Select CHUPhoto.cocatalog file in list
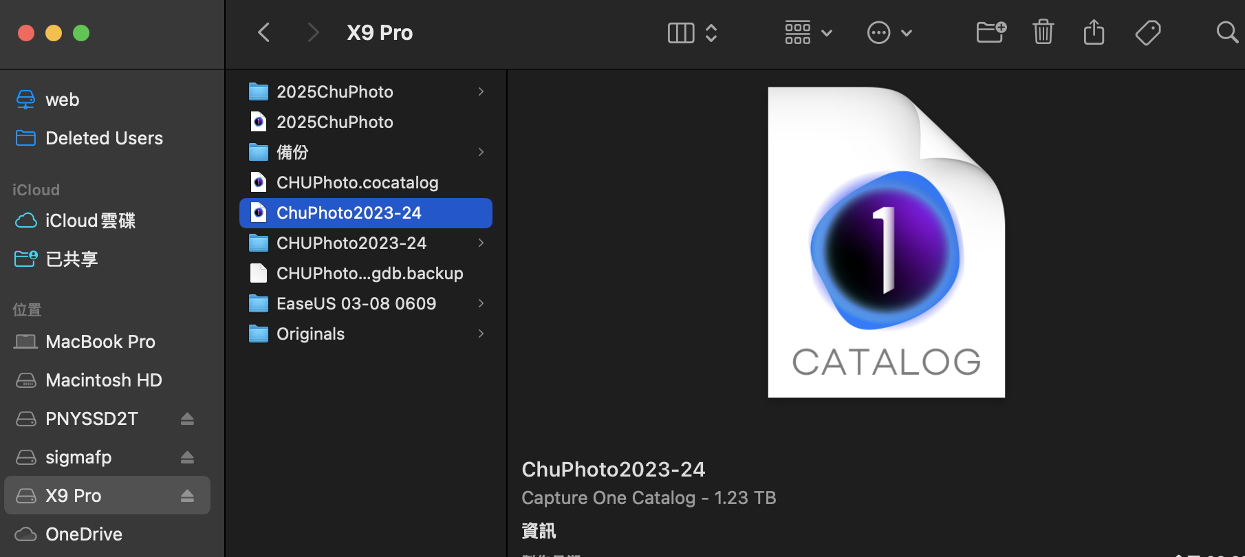 click(357, 182)
